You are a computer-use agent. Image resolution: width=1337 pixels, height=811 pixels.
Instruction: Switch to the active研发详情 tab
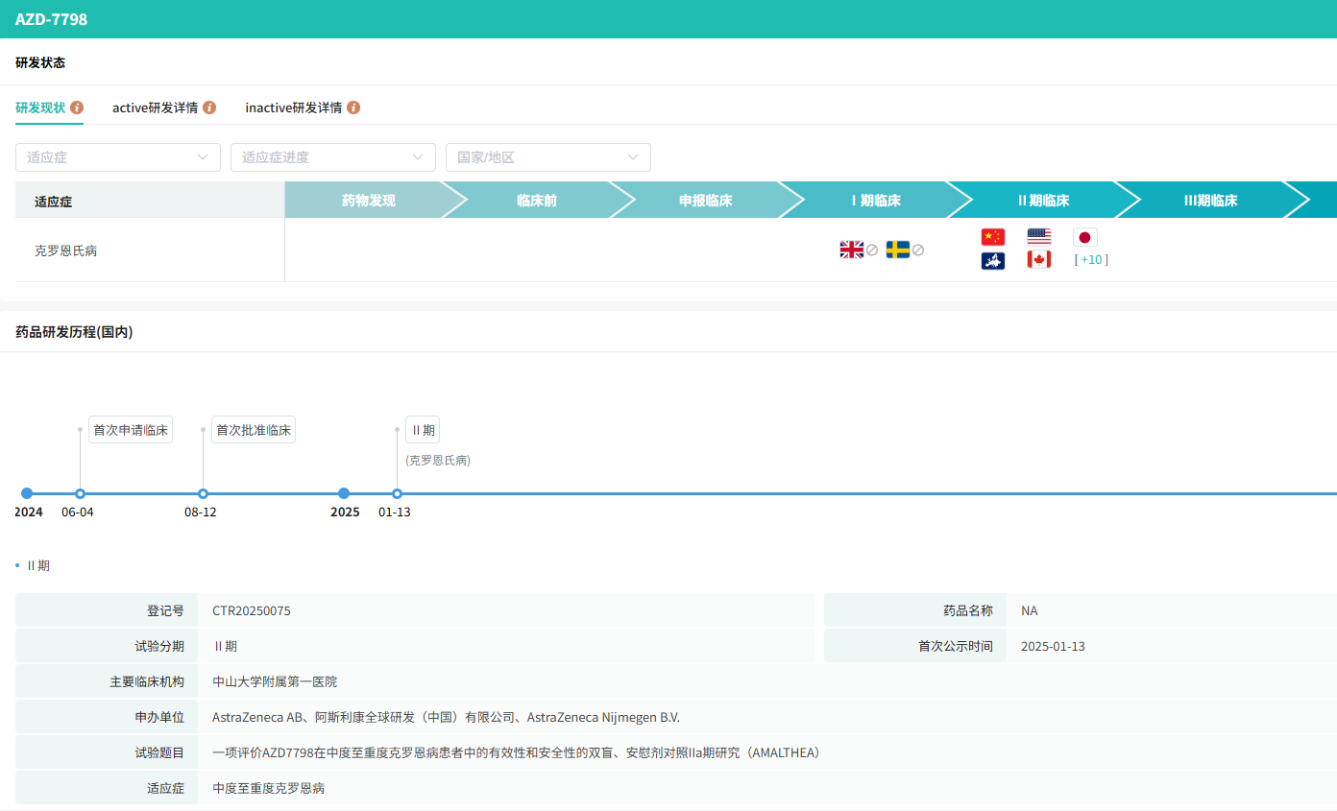coord(155,107)
